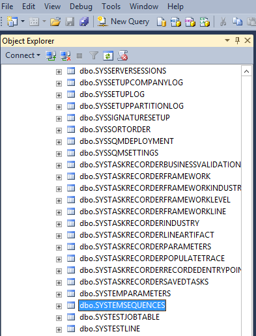Open the Tools menu
Viewport: 256px width, 336px height.
(x=111, y=7)
